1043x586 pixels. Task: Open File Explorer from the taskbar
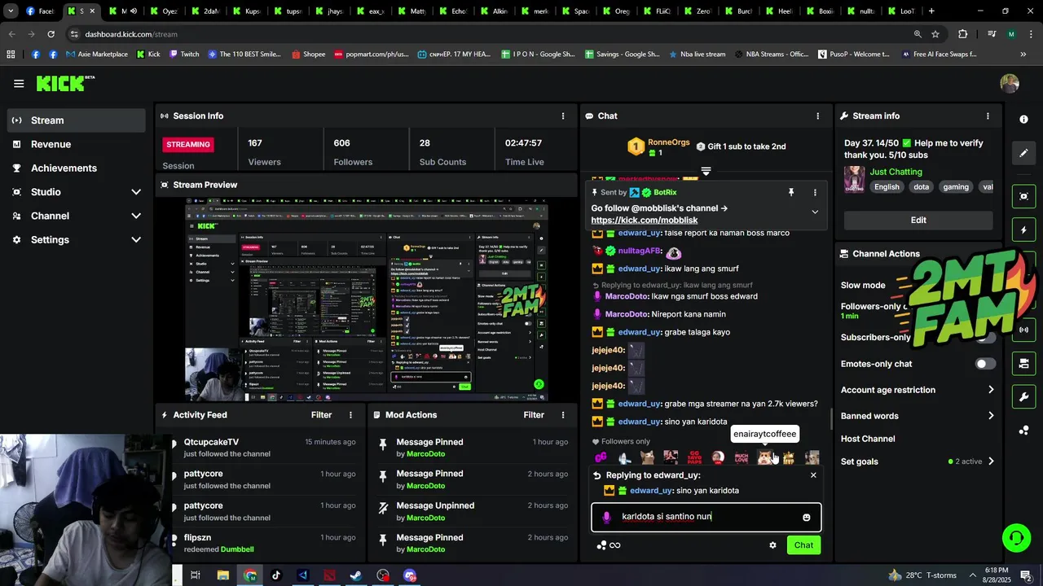point(222,575)
